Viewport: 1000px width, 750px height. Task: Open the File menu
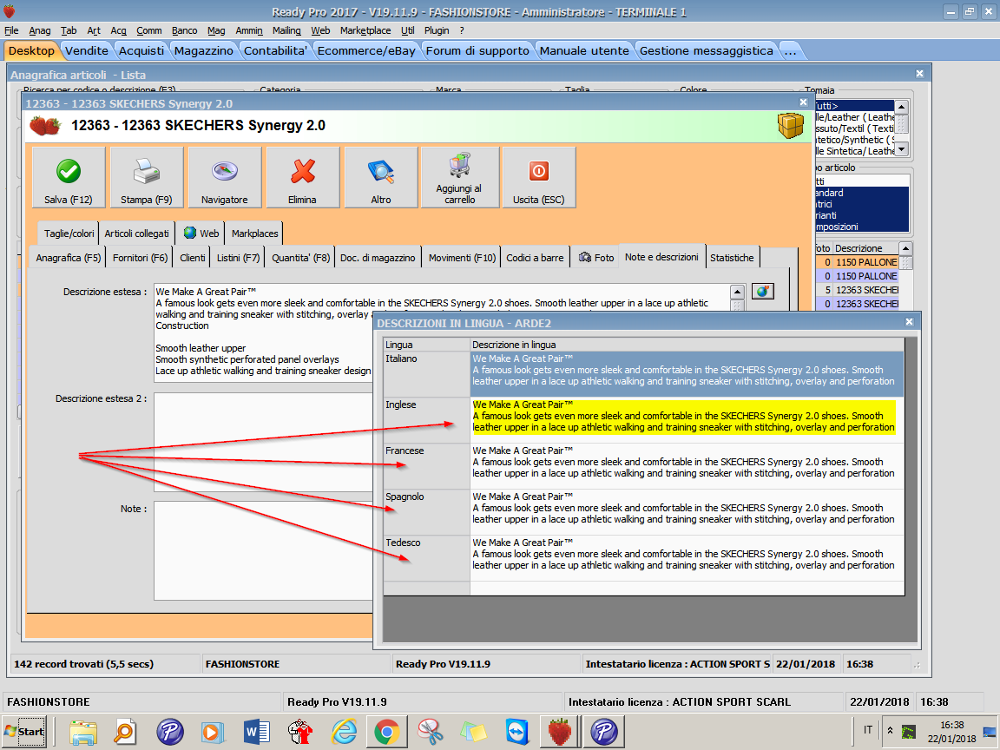pyautogui.click(x=11, y=30)
